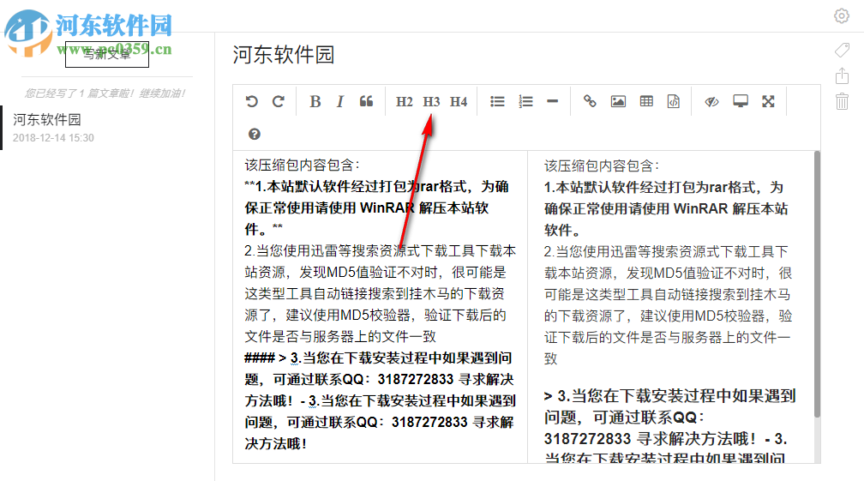Insert a horizontal rule

[552, 101]
